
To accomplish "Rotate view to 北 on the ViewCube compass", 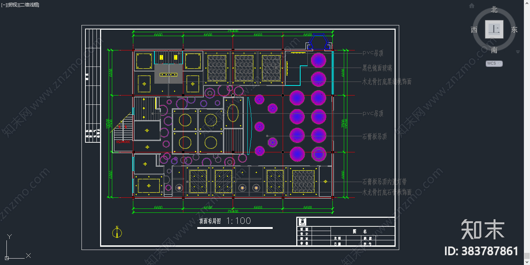I will 494,10.
